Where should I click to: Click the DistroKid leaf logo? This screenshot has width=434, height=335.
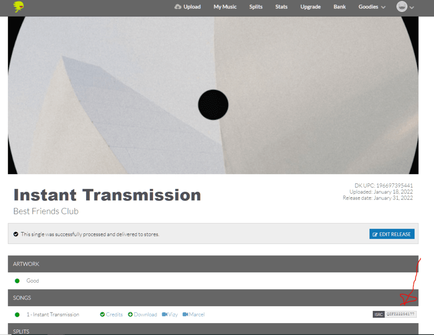[18, 7]
